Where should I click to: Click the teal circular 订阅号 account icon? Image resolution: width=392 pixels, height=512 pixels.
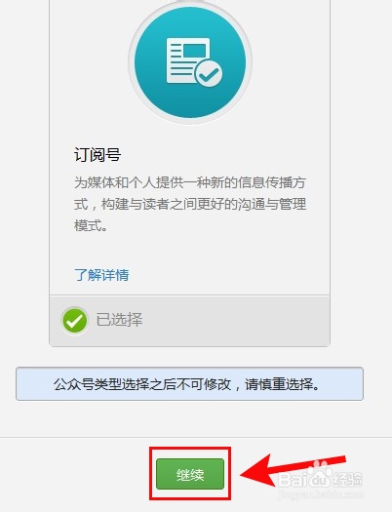coord(190,62)
